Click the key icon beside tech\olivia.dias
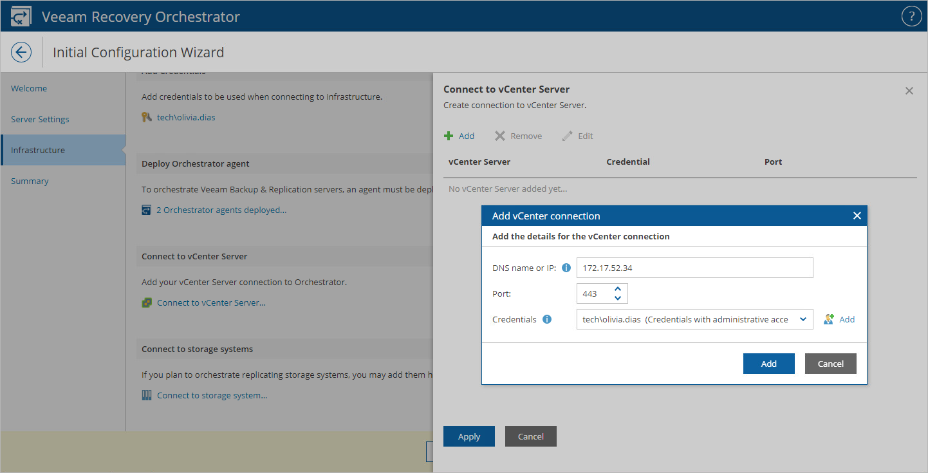 [147, 116]
